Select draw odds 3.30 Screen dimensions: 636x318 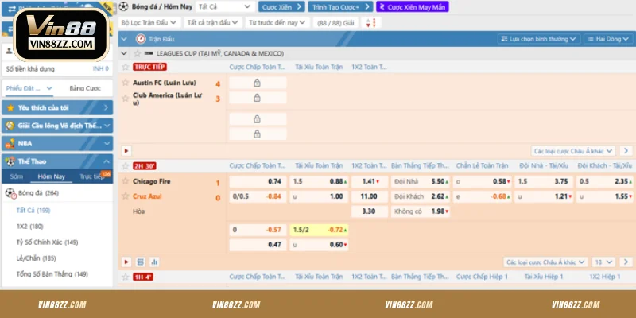[x=370, y=211]
